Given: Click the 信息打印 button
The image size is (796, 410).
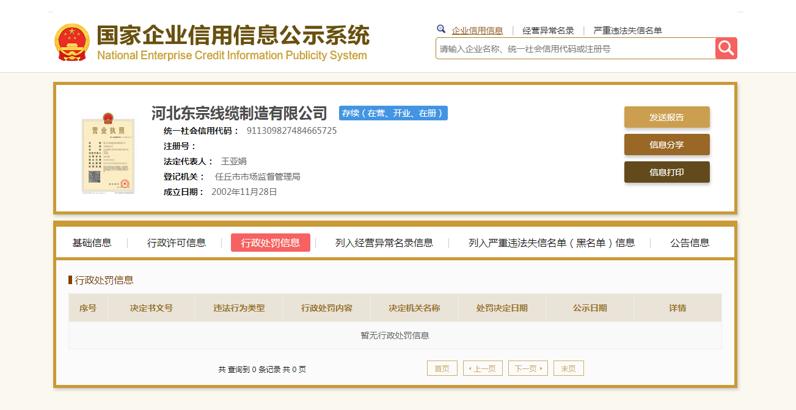Looking at the screenshot, I should click(666, 172).
